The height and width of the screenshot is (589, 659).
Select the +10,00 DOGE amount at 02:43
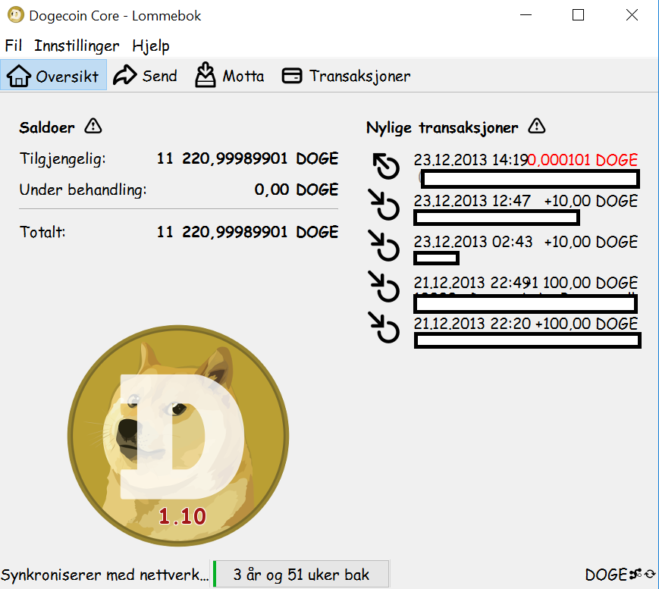coord(591,242)
